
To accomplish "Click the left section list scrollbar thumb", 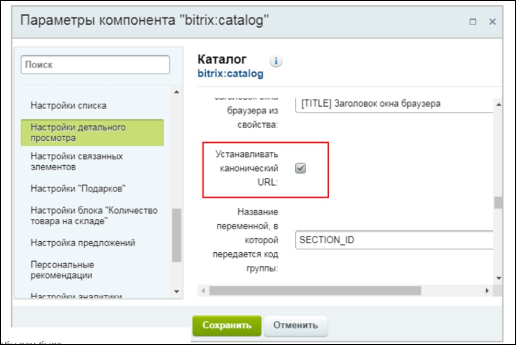I will pos(176,235).
